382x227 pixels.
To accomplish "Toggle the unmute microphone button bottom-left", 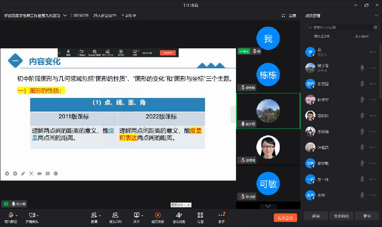I will 10,216.
